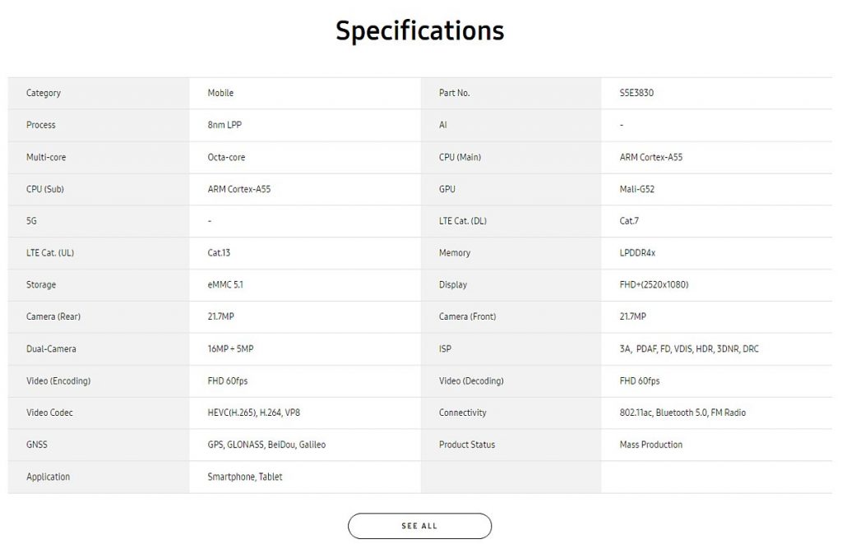
Task: Select the Category label cell
Action: click(99, 94)
